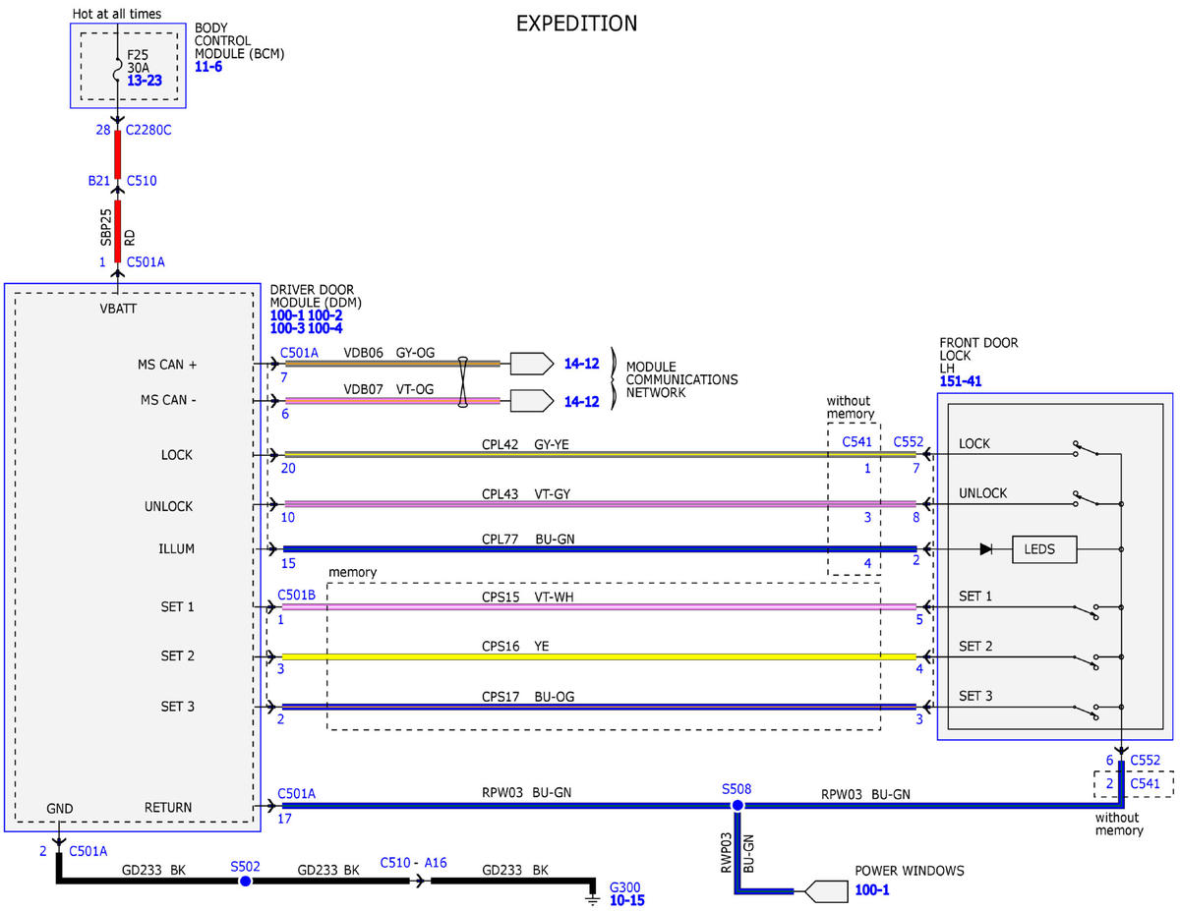The height and width of the screenshot is (911, 1180).
Task: Follow the 100-3 Driver Door Module reference
Action: coord(287,328)
